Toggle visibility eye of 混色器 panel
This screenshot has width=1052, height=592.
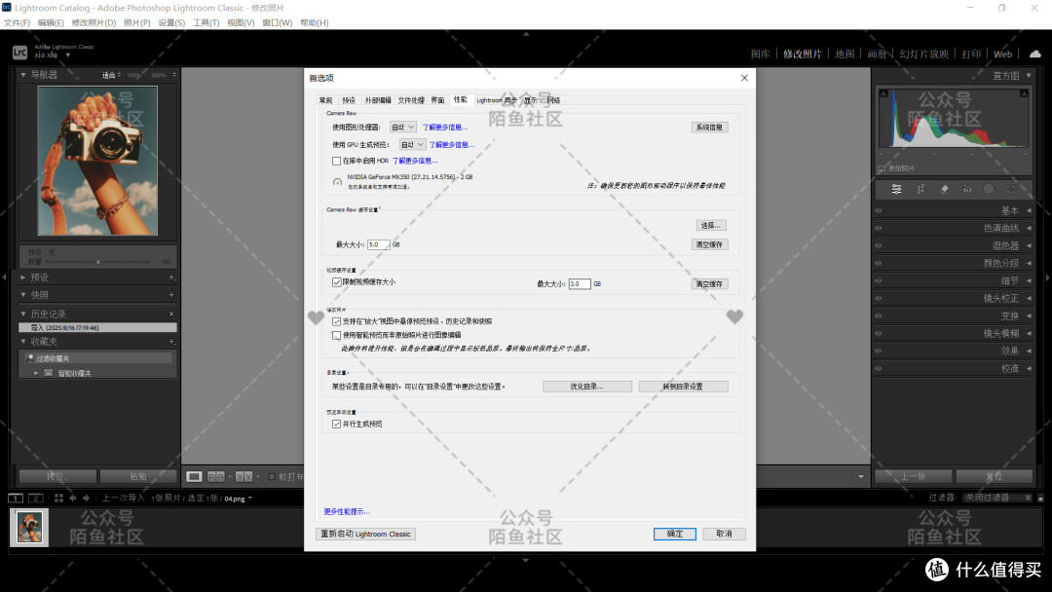(x=879, y=245)
